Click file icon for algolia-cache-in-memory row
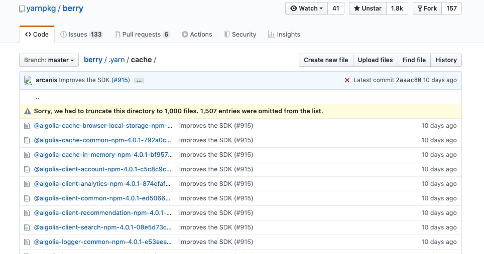484x254 pixels. (27, 155)
